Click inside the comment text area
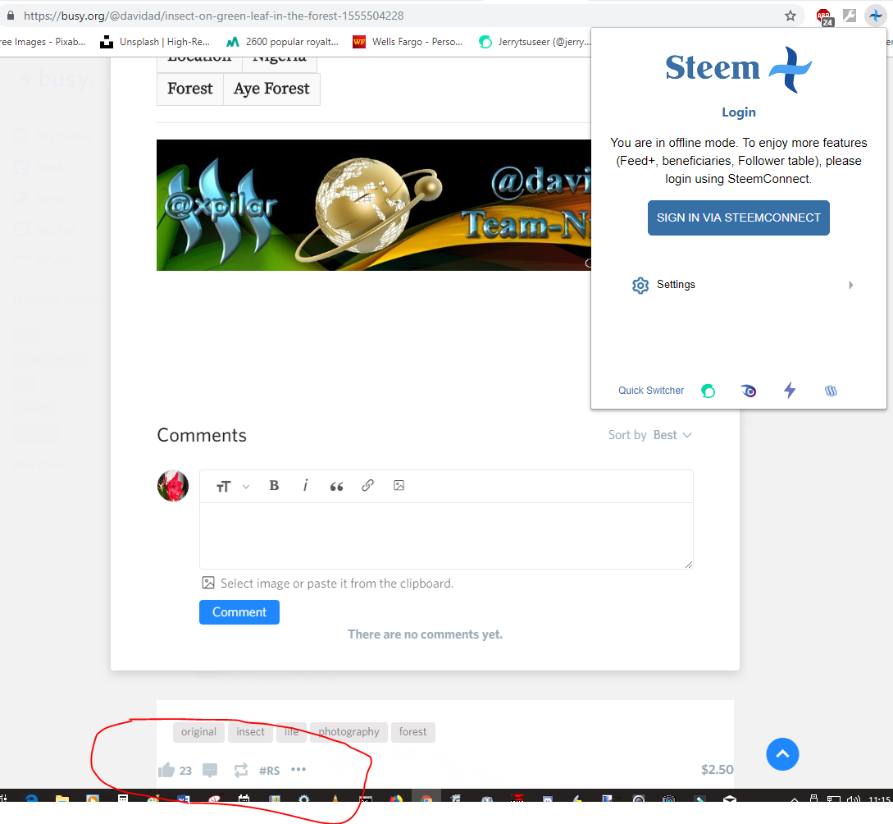 (446, 536)
